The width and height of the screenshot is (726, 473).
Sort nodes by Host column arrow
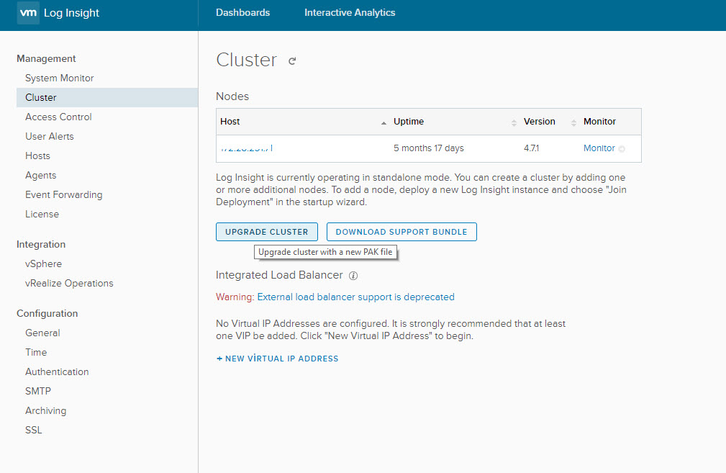(384, 122)
